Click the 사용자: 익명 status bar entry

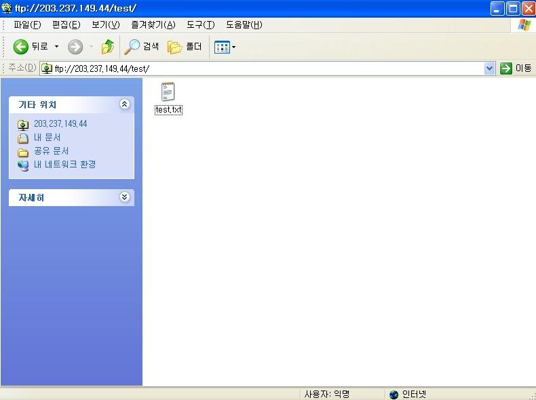click(327, 395)
